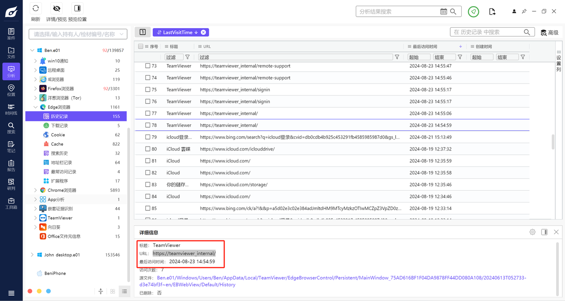Click the hamburger menu at sidebar bottom
The height and width of the screenshot is (301, 565).
11,293
